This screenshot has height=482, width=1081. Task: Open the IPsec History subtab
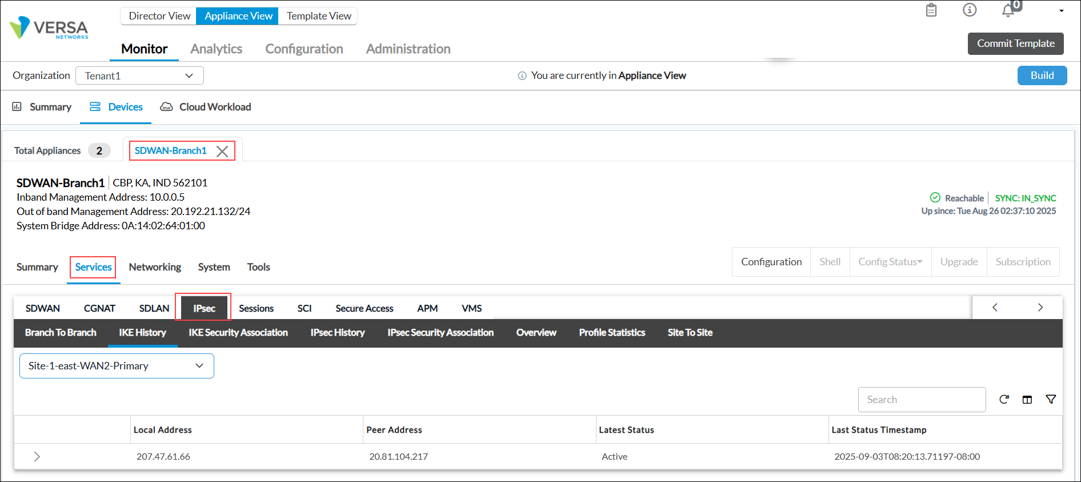click(x=338, y=333)
